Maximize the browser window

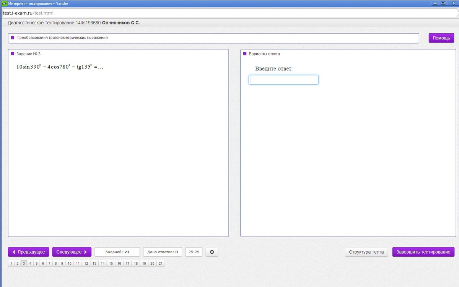443,3
